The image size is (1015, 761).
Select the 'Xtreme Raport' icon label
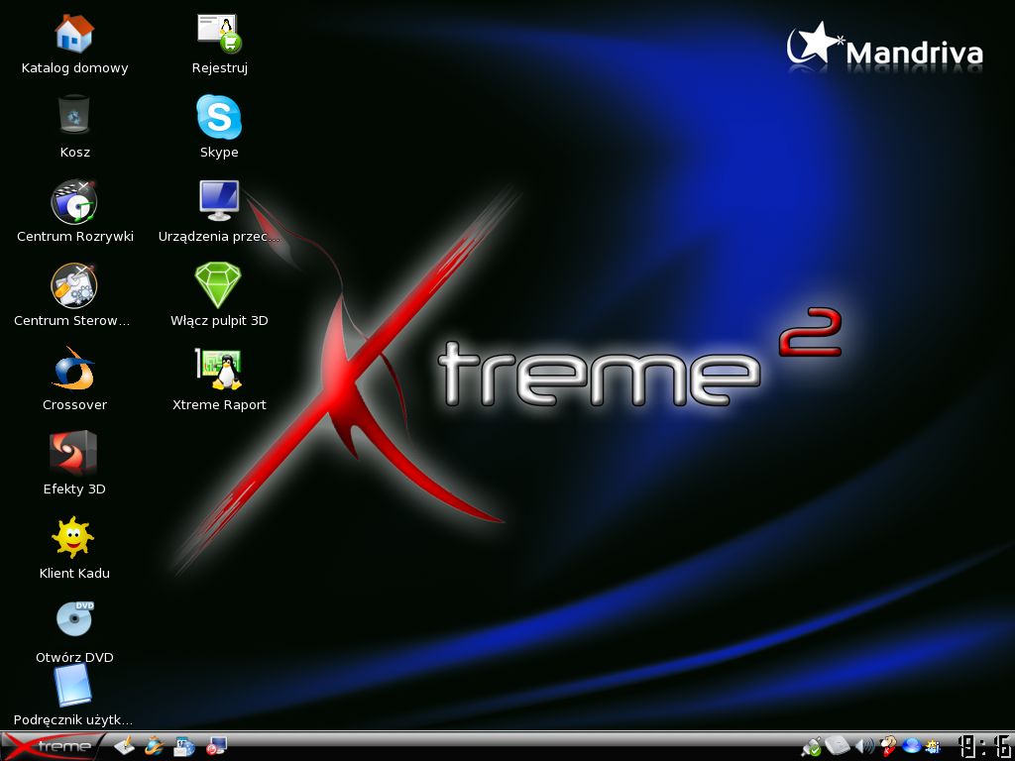pos(219,405)
